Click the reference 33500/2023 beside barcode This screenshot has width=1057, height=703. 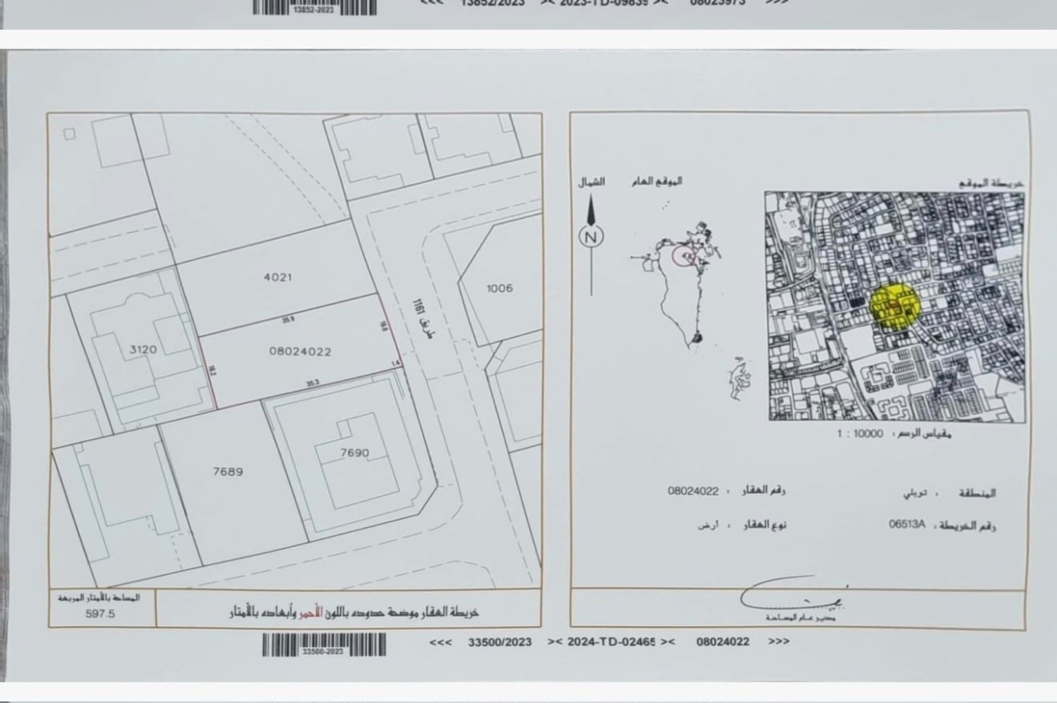click(x=500, y=642)
